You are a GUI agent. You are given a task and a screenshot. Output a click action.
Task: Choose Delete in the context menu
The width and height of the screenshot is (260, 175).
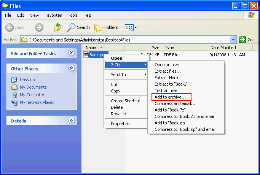(126, 107)
